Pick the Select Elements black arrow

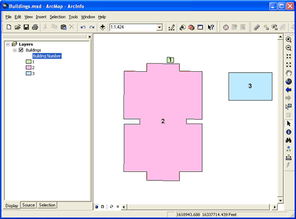click(289, 124)
